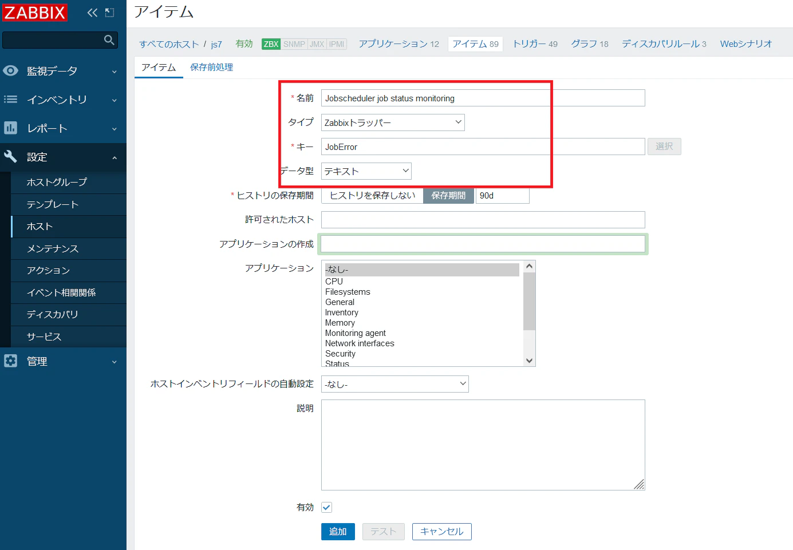Viewport: 793px width, 550px height.
Task: Click the 有効 status link
Action: (x=244, y=44)
